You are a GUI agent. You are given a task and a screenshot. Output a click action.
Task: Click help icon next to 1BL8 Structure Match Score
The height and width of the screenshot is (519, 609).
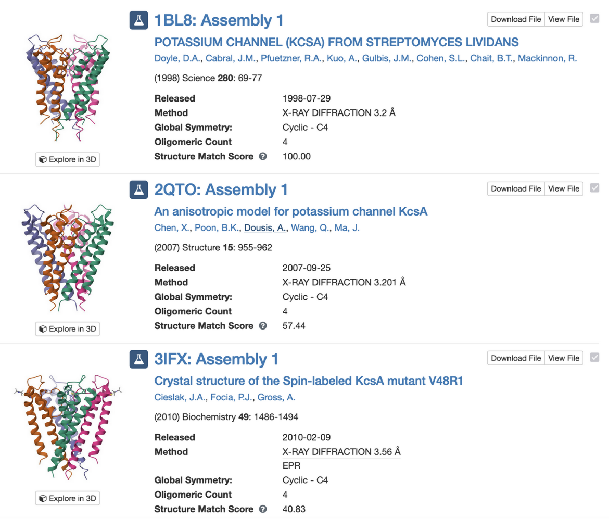263,156
